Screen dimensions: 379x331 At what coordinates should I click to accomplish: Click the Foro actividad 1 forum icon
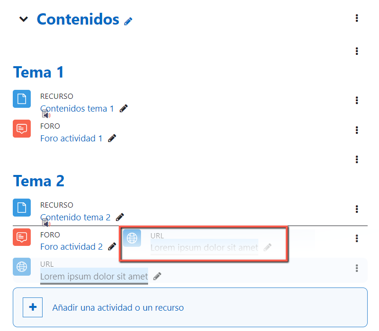22,128
